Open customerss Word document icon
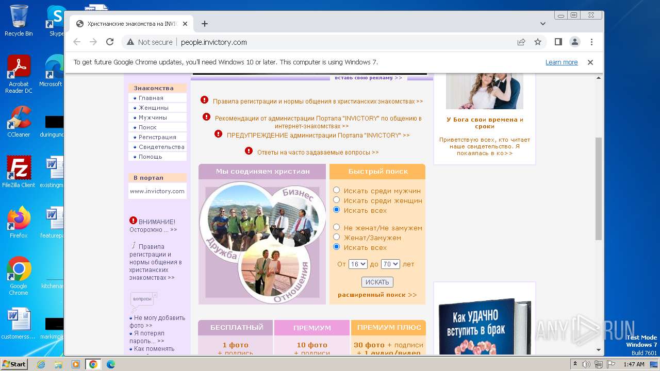660x371 pixels. [x=19, y=324]
